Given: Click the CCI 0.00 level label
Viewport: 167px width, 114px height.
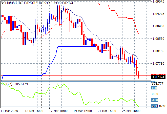Looking at the screenshot, I should (x=155, y=94).
